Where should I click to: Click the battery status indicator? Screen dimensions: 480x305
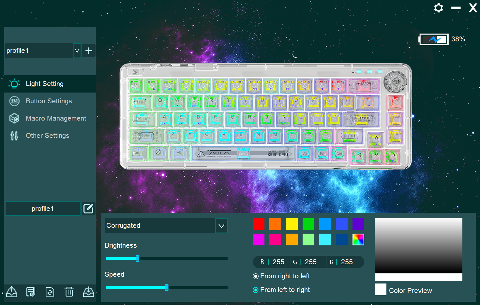[434, 39]
